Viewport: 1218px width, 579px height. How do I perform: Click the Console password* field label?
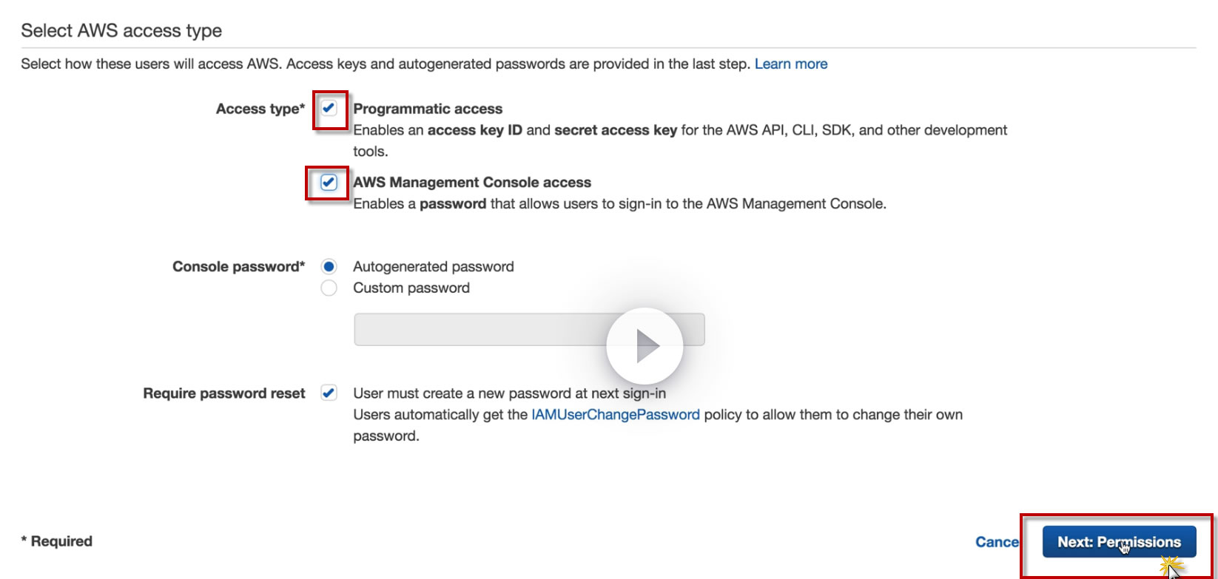238,267
